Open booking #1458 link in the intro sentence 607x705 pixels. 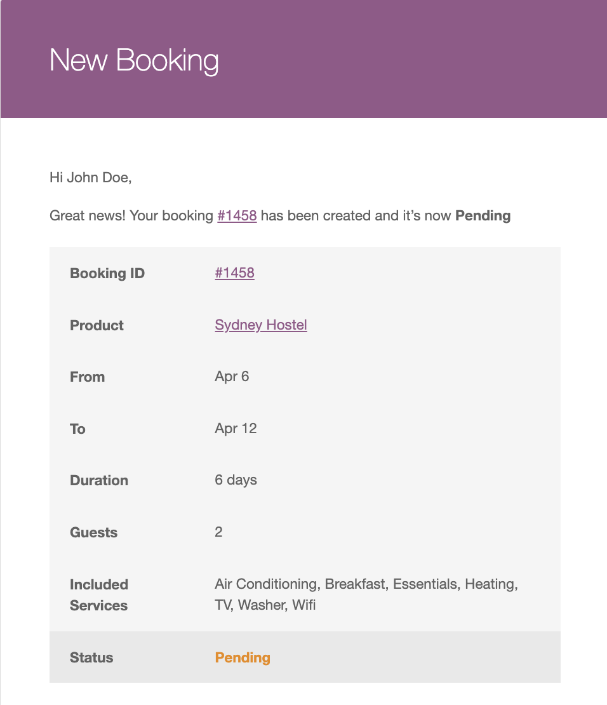tap(237, 216)
